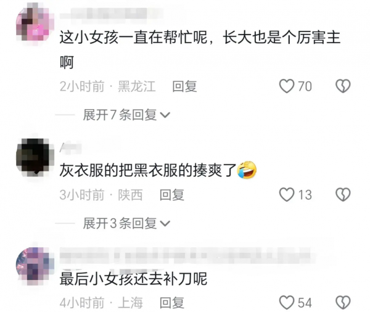The image size is (370, 312).
Task: Dislike the Shaanxi comment with broken heart
Action: pos(343,194)
